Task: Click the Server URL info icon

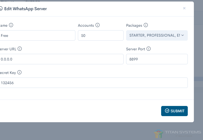Action: click(20, 49)
